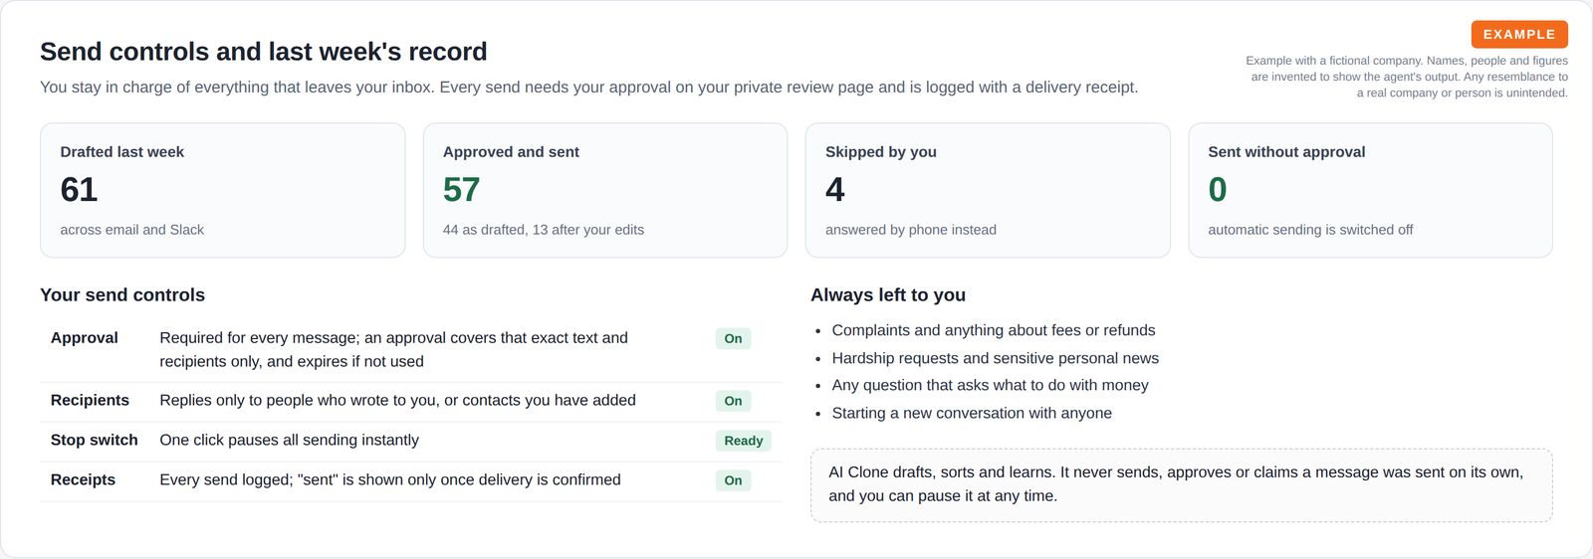Viewport: 1593px width, 559px height.
Task: Click the green number 0
Action: click(x=1218, y=189)
